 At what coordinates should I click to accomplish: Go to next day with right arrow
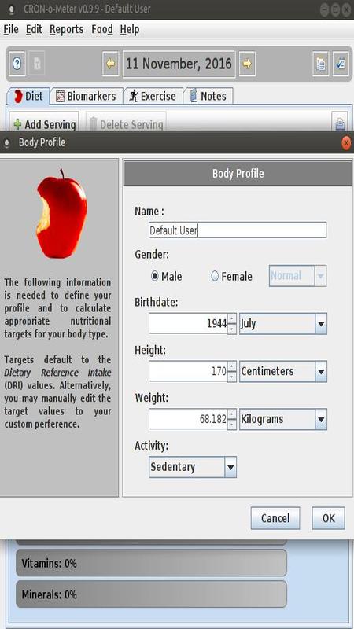point(247,64)
